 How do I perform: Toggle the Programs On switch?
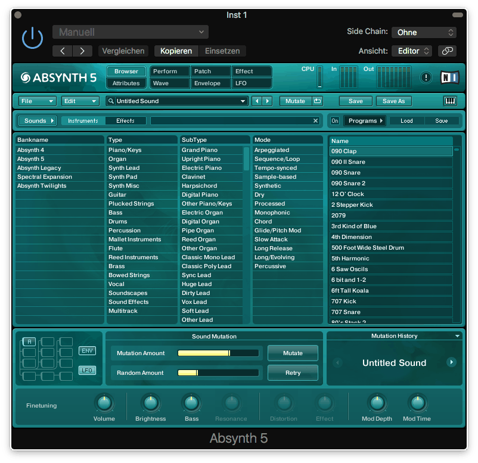pyautogui.click(x=335, y=121)
